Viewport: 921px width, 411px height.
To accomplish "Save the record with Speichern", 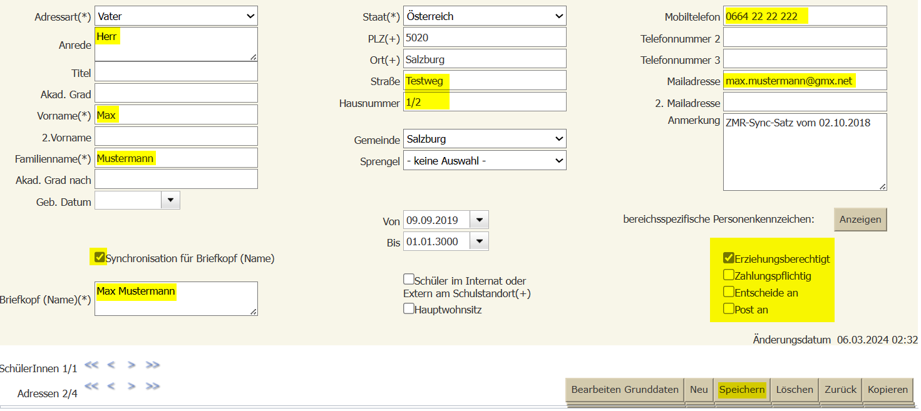I will (742, 390).
